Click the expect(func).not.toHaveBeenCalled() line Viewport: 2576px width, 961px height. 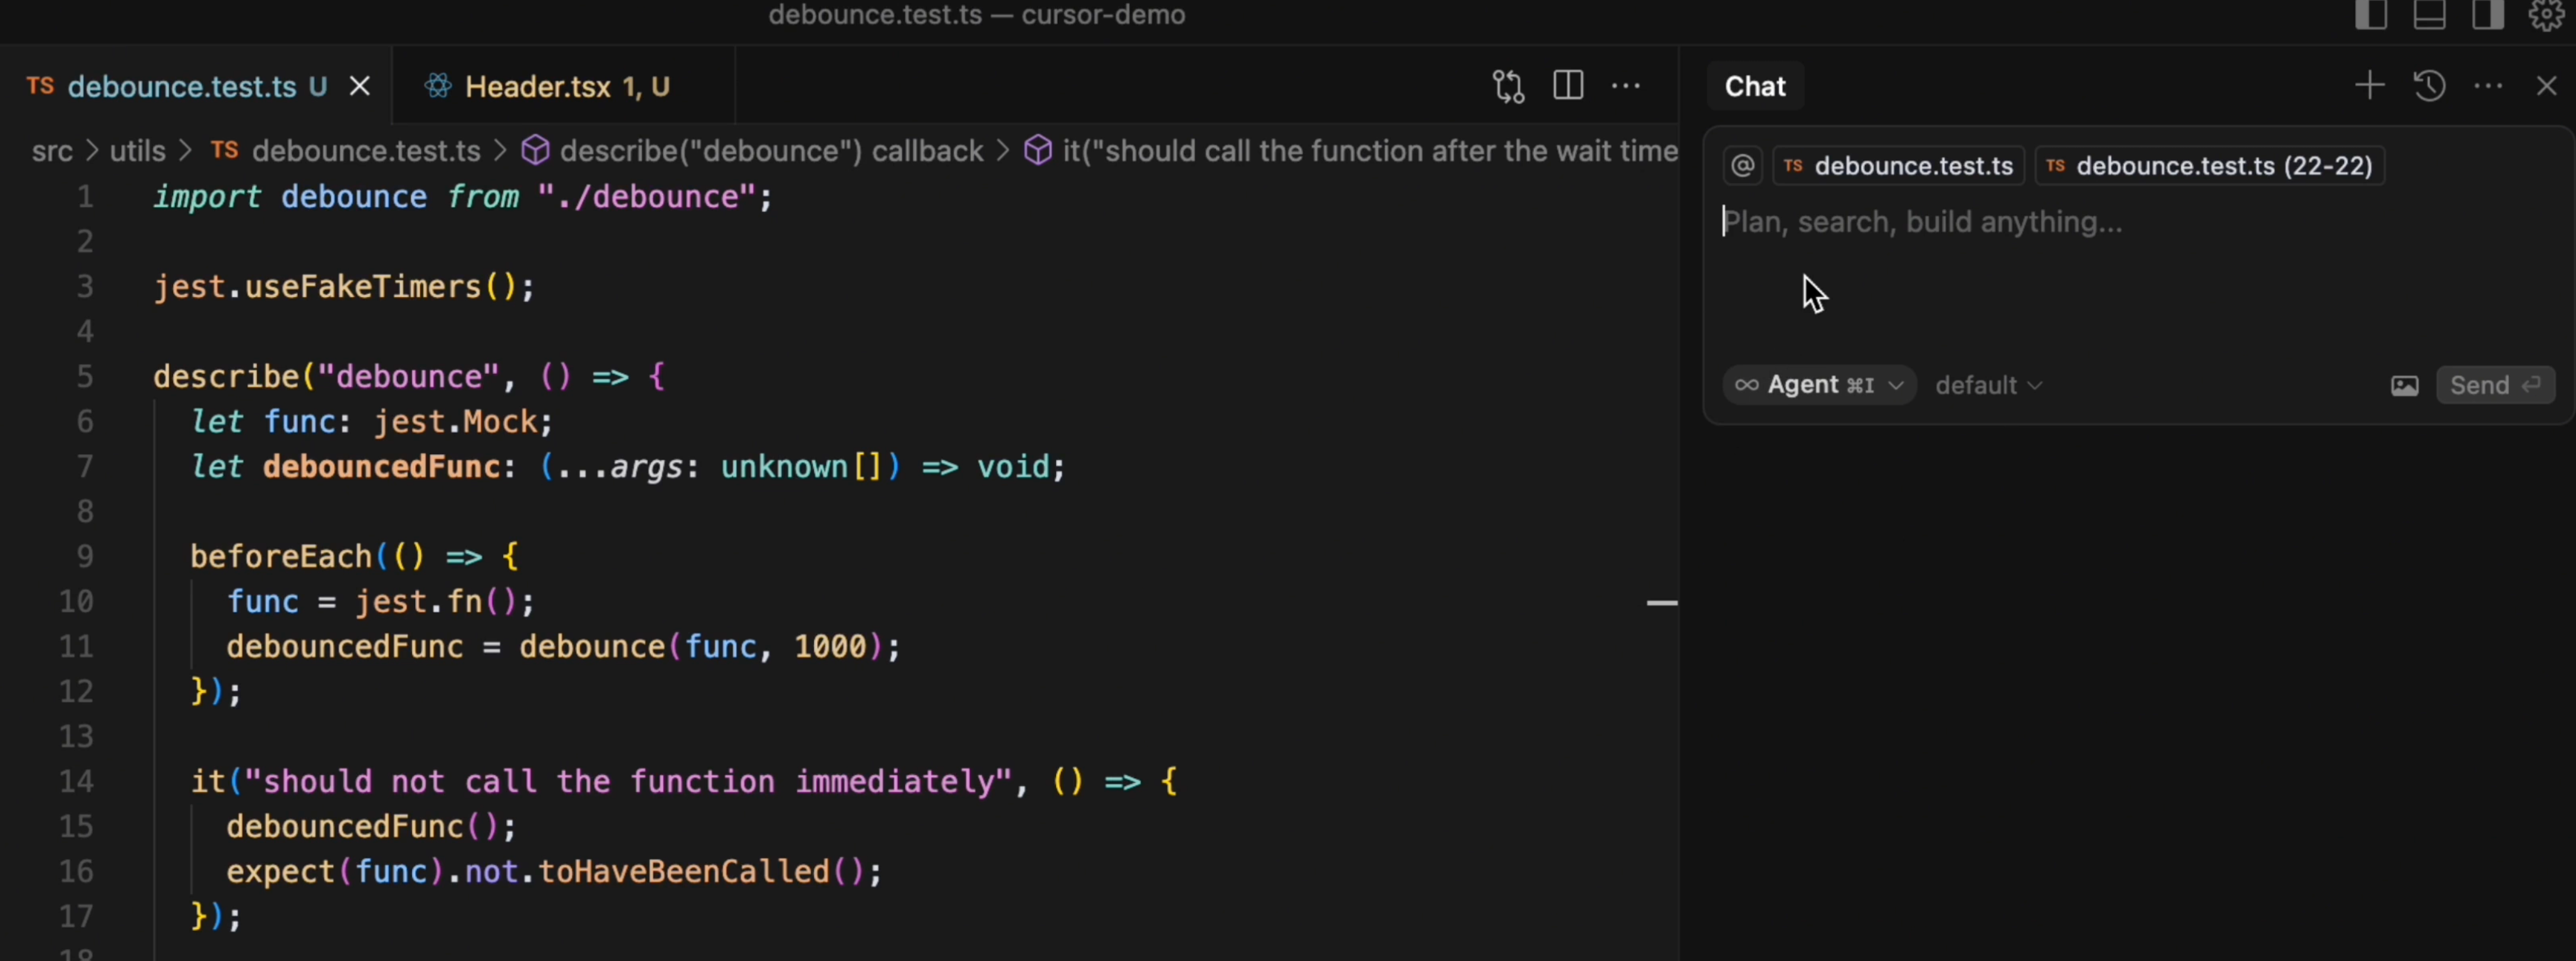pyautogui.click(x=554, y=872)
